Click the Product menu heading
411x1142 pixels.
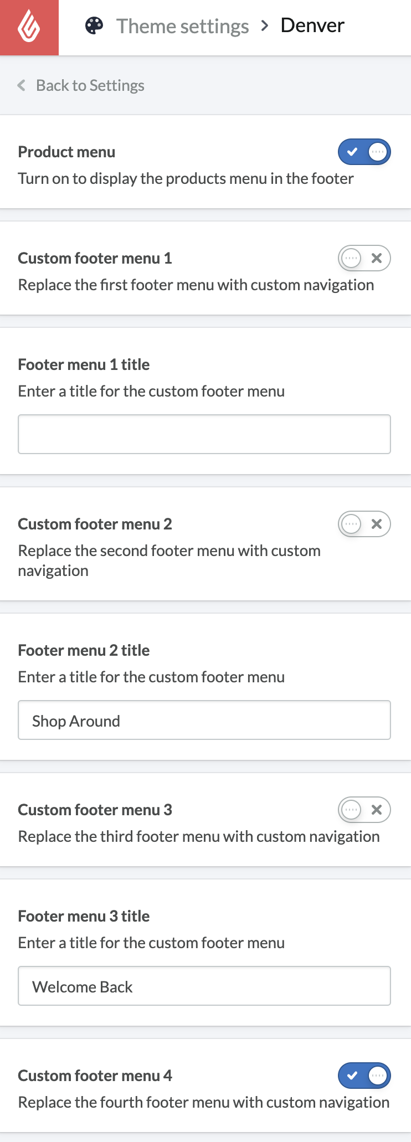coord(66,152)
